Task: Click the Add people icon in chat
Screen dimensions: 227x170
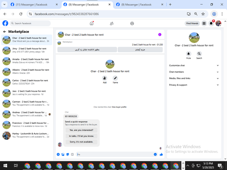Action: click(x=104, y=78)
